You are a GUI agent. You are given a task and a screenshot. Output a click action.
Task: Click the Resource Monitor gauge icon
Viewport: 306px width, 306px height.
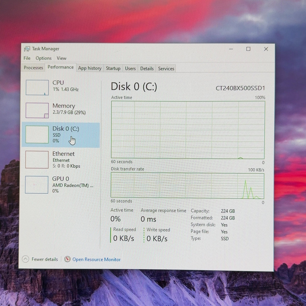(67, 259)
